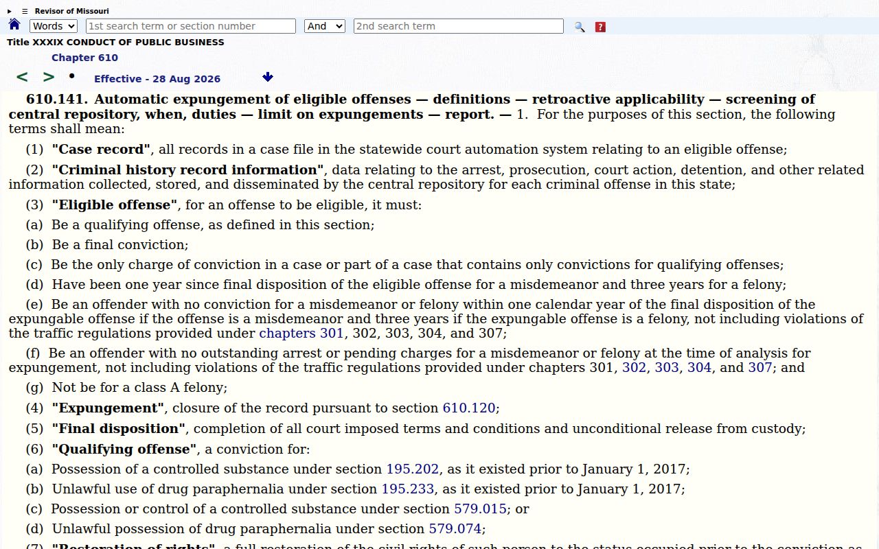Click the magnifying glass search icon

tap(580, 27)
